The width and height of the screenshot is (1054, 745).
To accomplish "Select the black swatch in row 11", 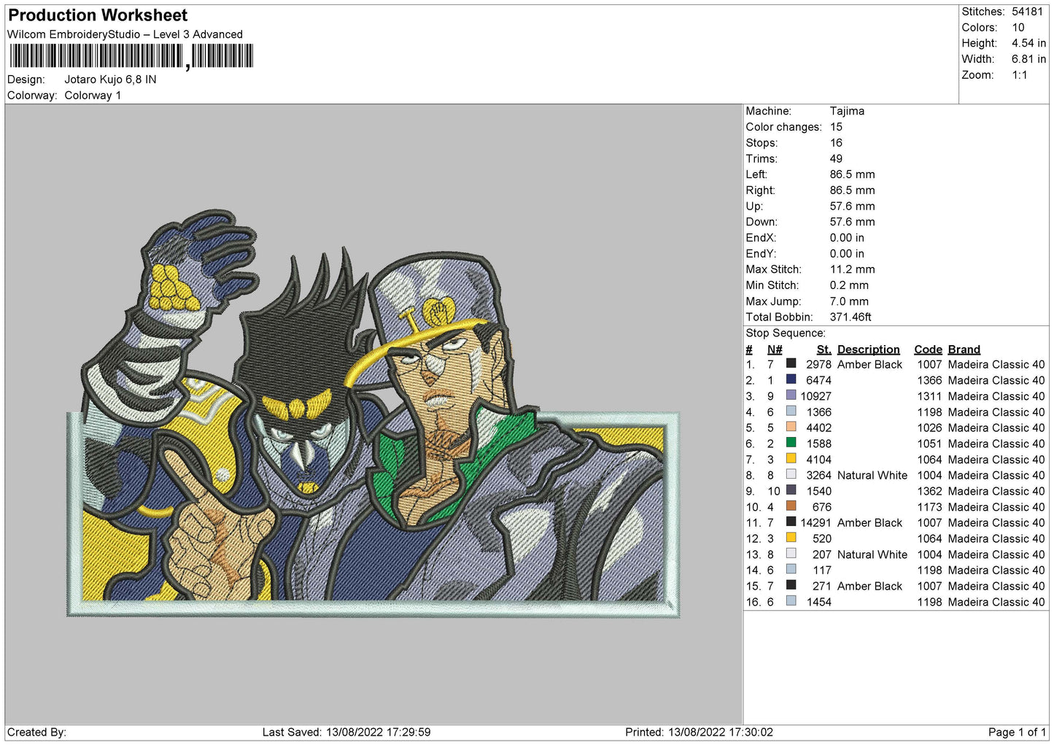I will (x=791, y=522).
